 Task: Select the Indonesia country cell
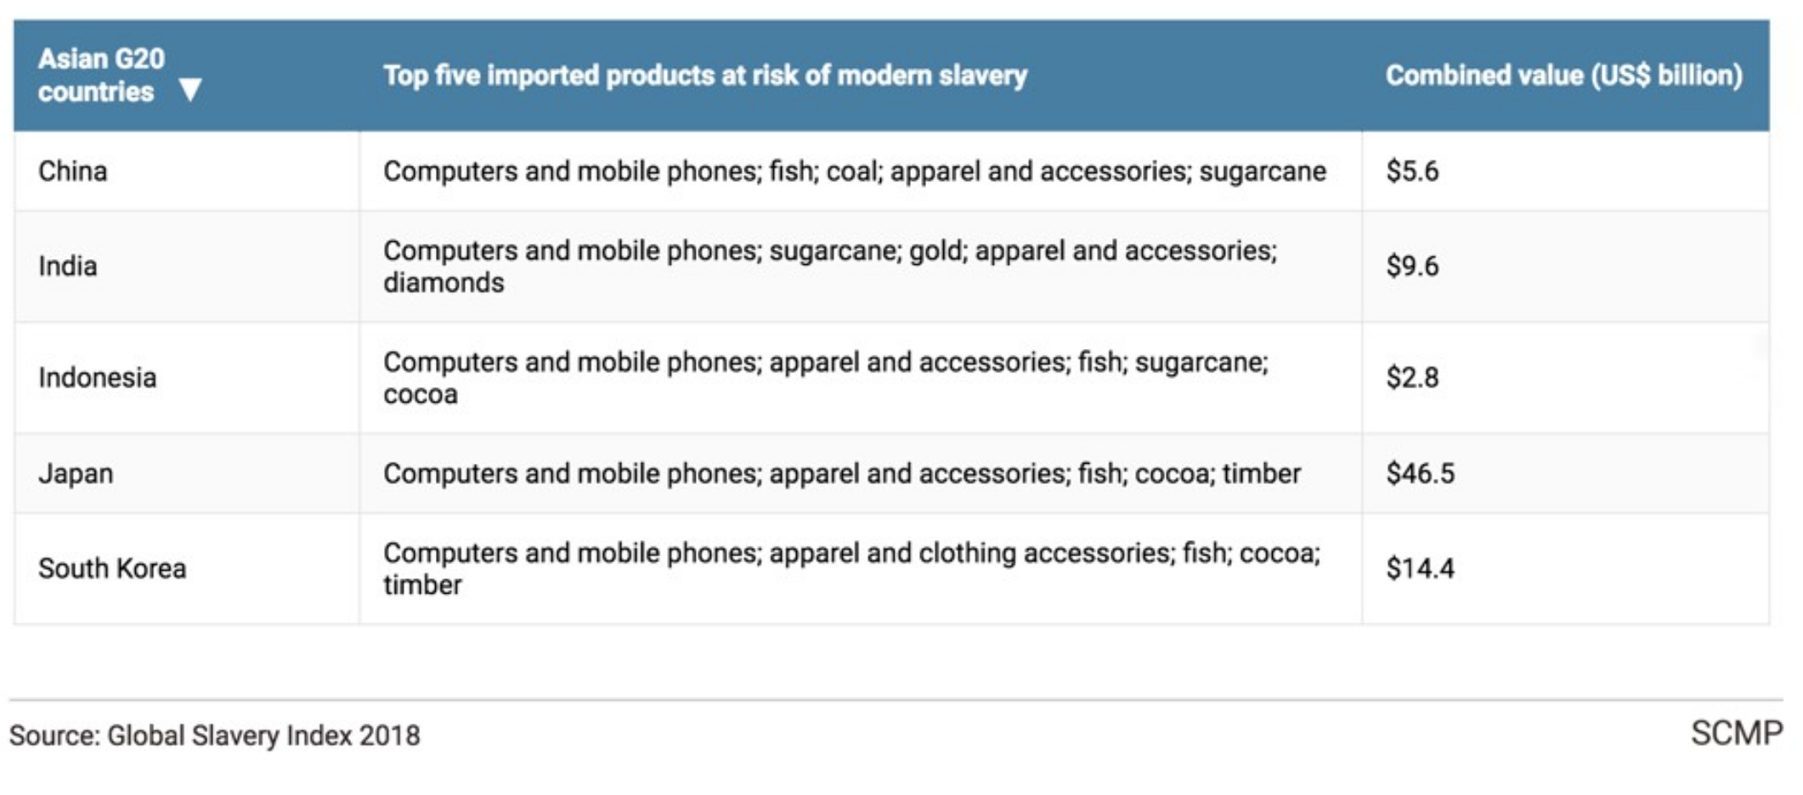pos(97,378)
